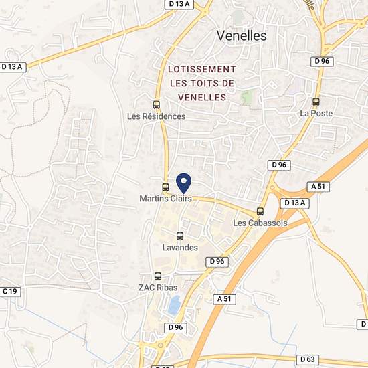The image size is (368, 368).
Task: Click the small blue pond near ZAC Ribas
Action: pyautogui.click(x=175, y=305)
